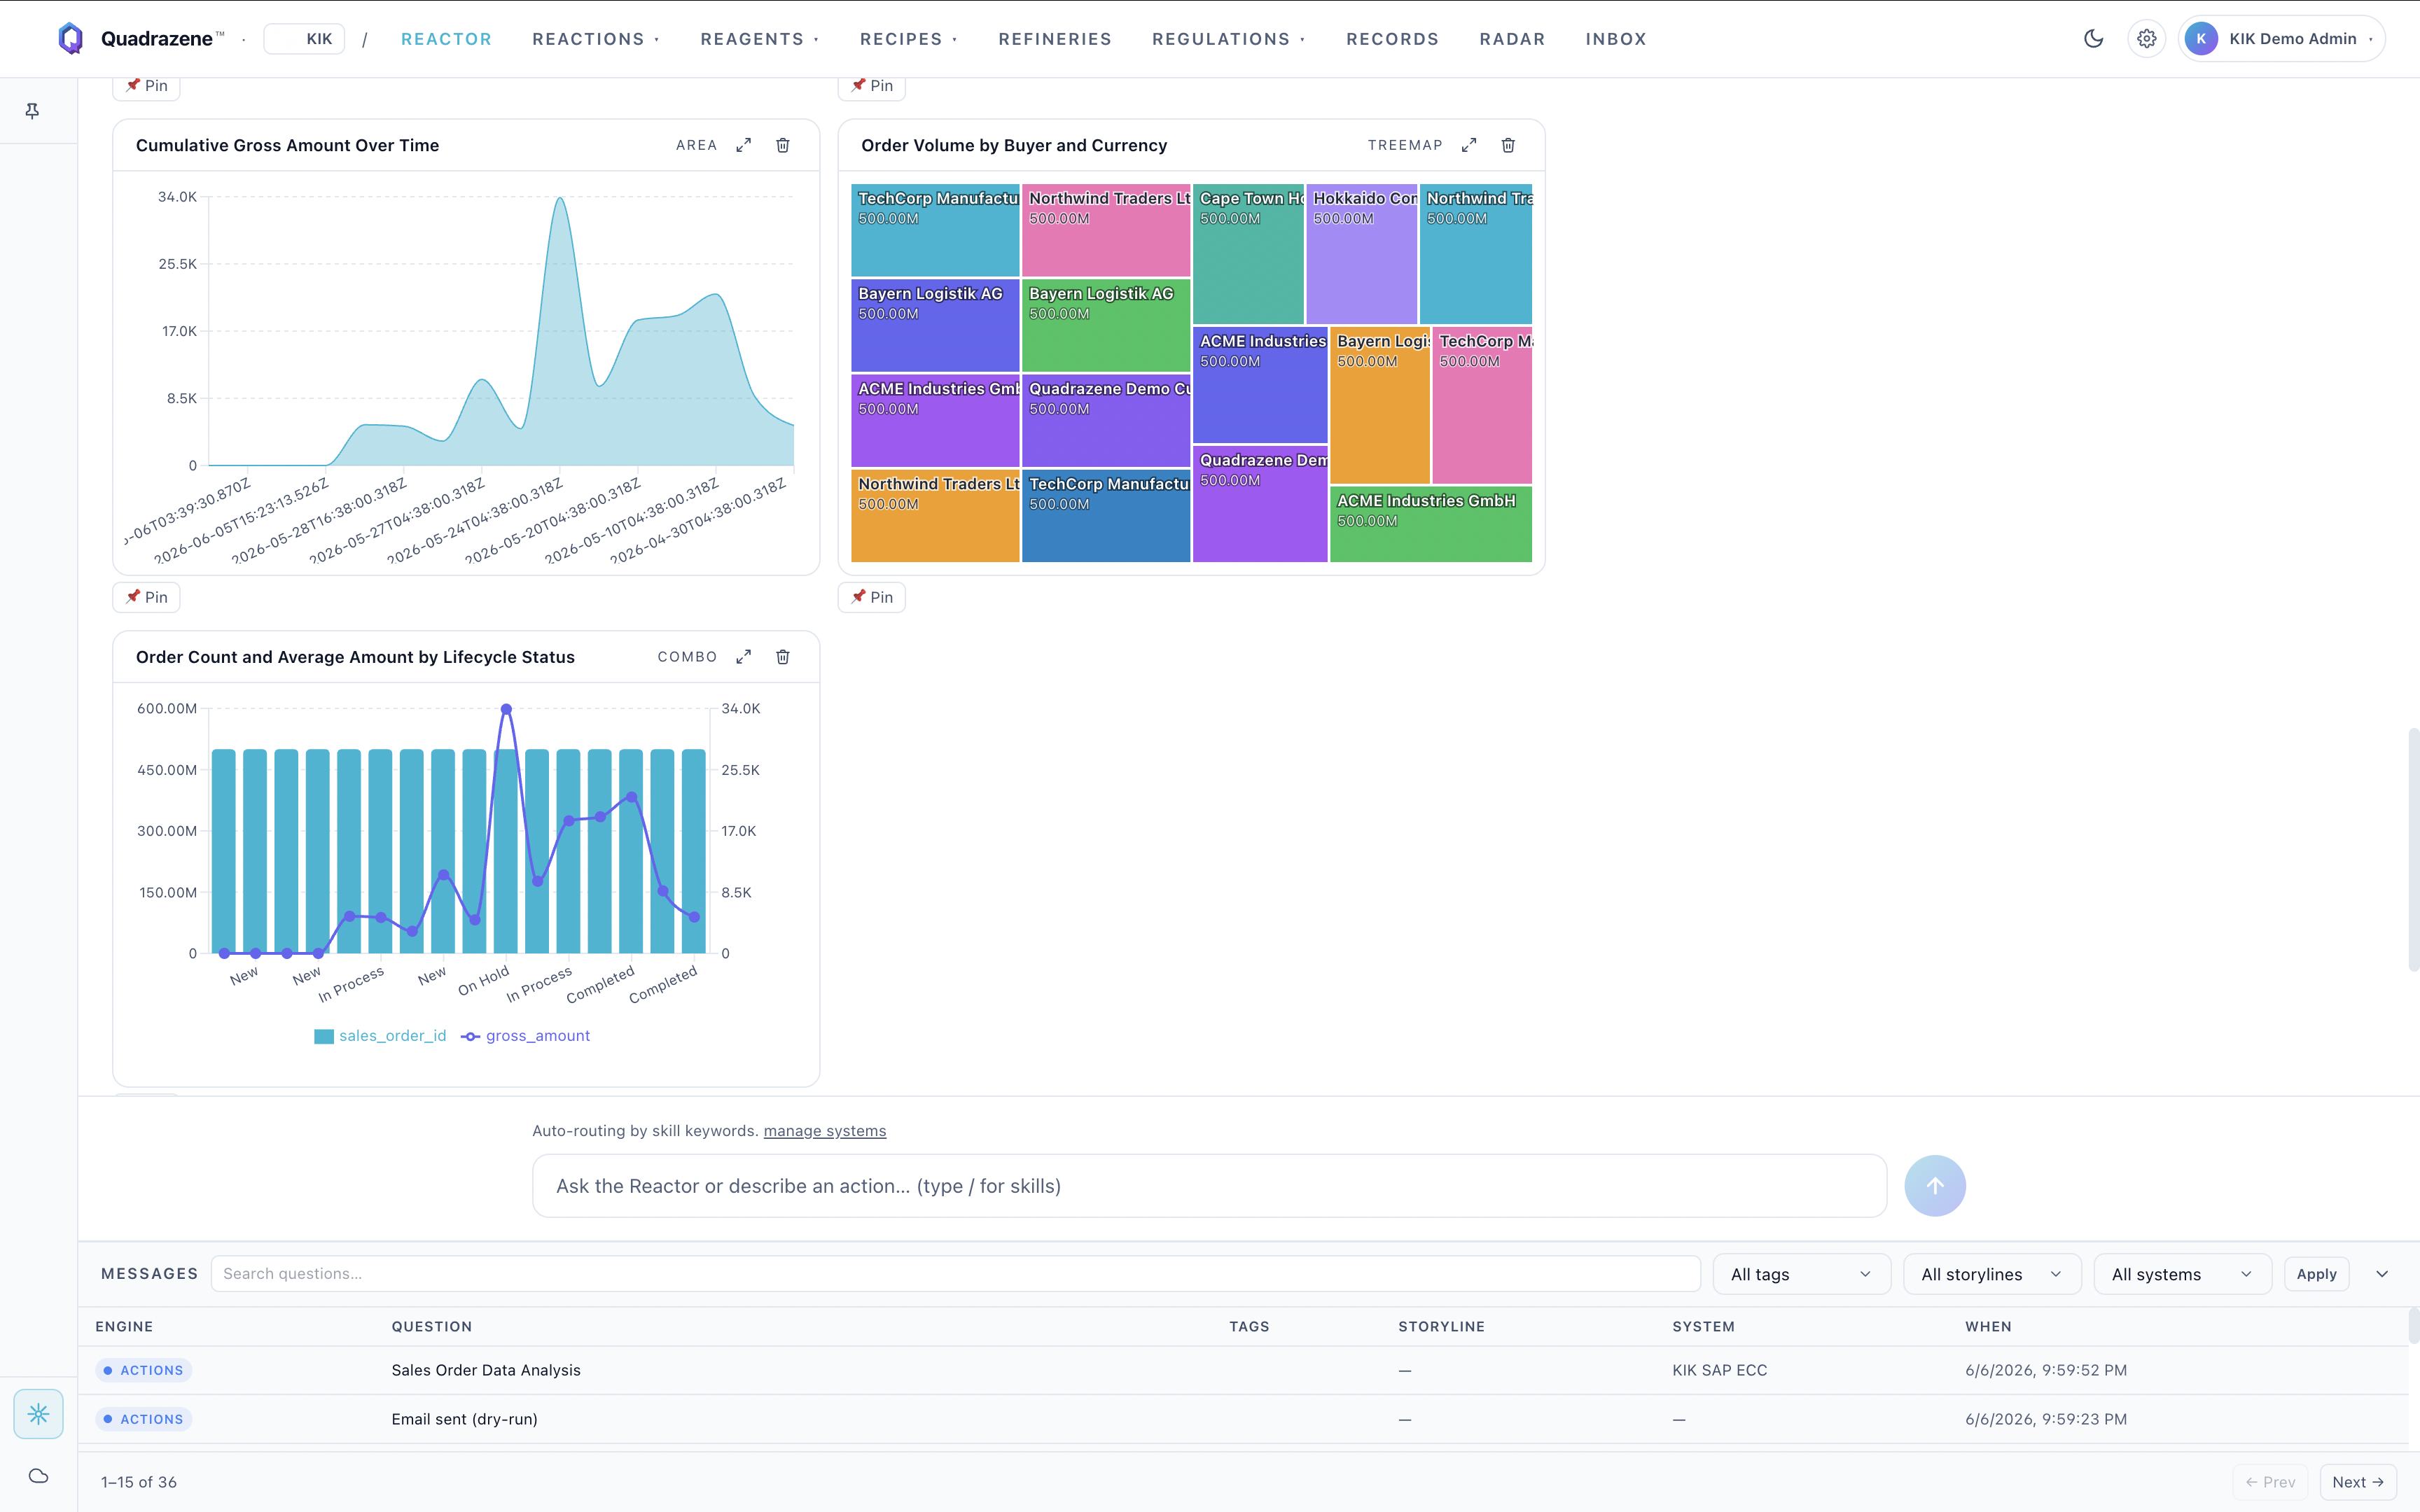Image resolution: width=2420 pixels, height=1512 pixels.
Task: Open the All storylines dropdown
Action: (x=1992, y=1274)
